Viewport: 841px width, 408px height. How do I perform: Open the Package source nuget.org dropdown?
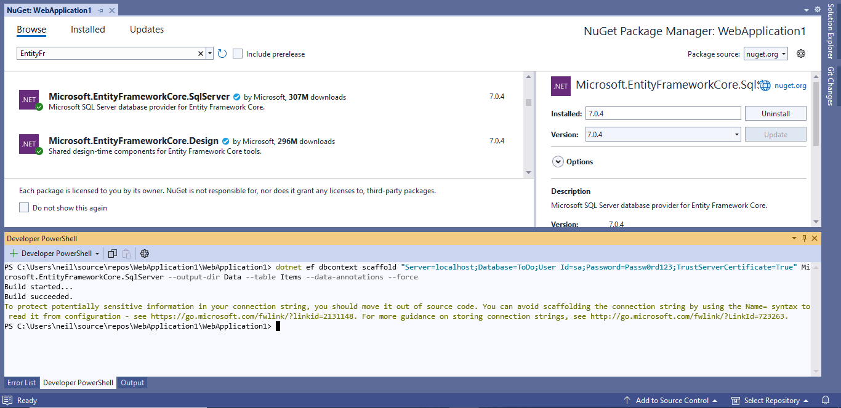766,54
